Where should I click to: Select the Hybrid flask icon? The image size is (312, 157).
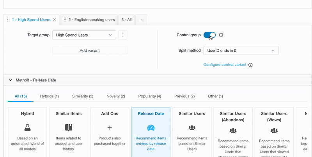pyautogui.click(x=27, y=128)
